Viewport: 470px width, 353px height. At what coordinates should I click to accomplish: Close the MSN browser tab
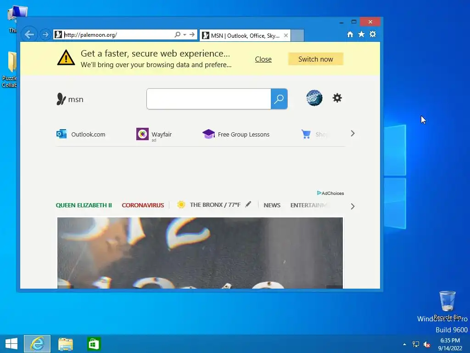point(286,35)
